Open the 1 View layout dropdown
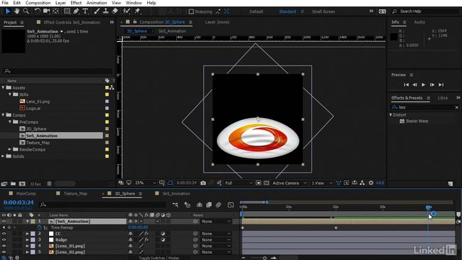The image size is (462, 260). [x=322, y=183]
